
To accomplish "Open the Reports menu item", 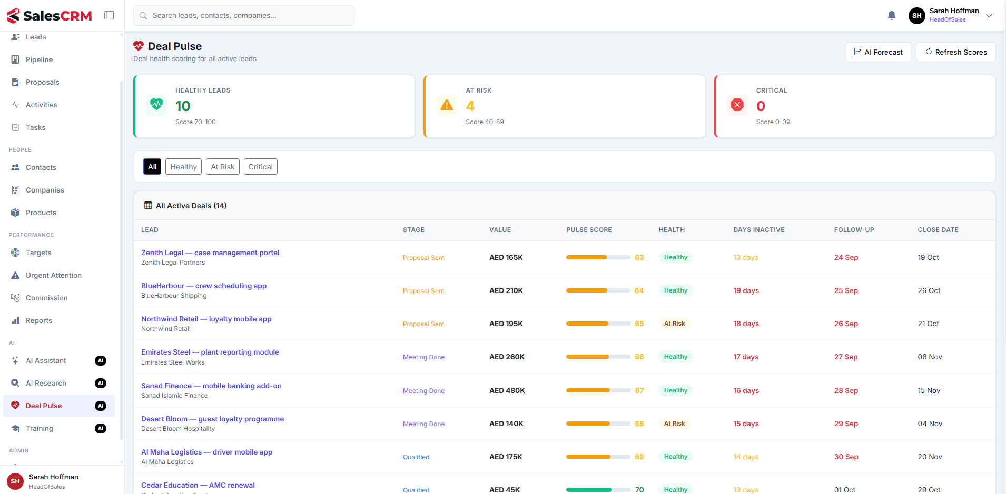I will point(58,320).
